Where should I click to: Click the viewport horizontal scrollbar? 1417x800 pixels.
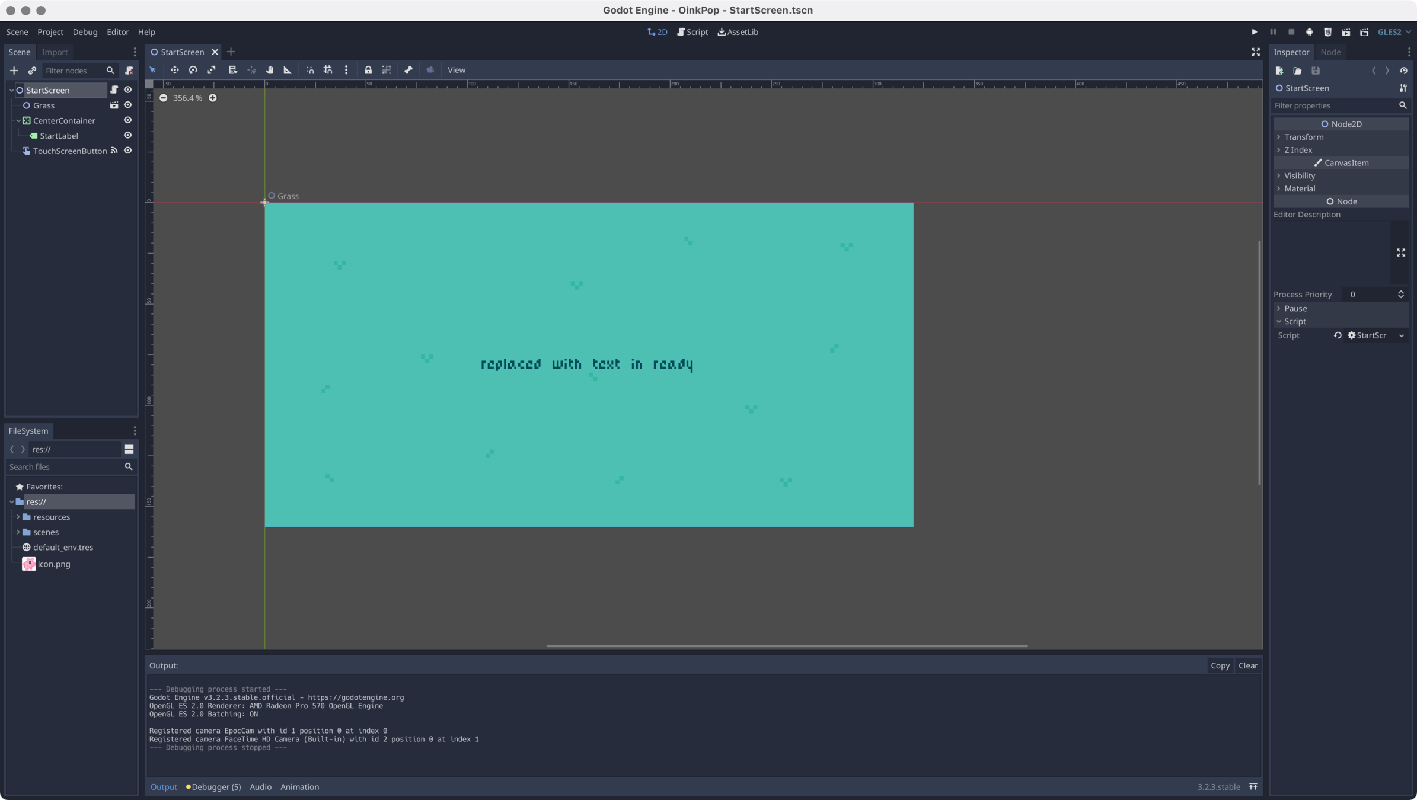pyautogui.click(x=786, y=646)
